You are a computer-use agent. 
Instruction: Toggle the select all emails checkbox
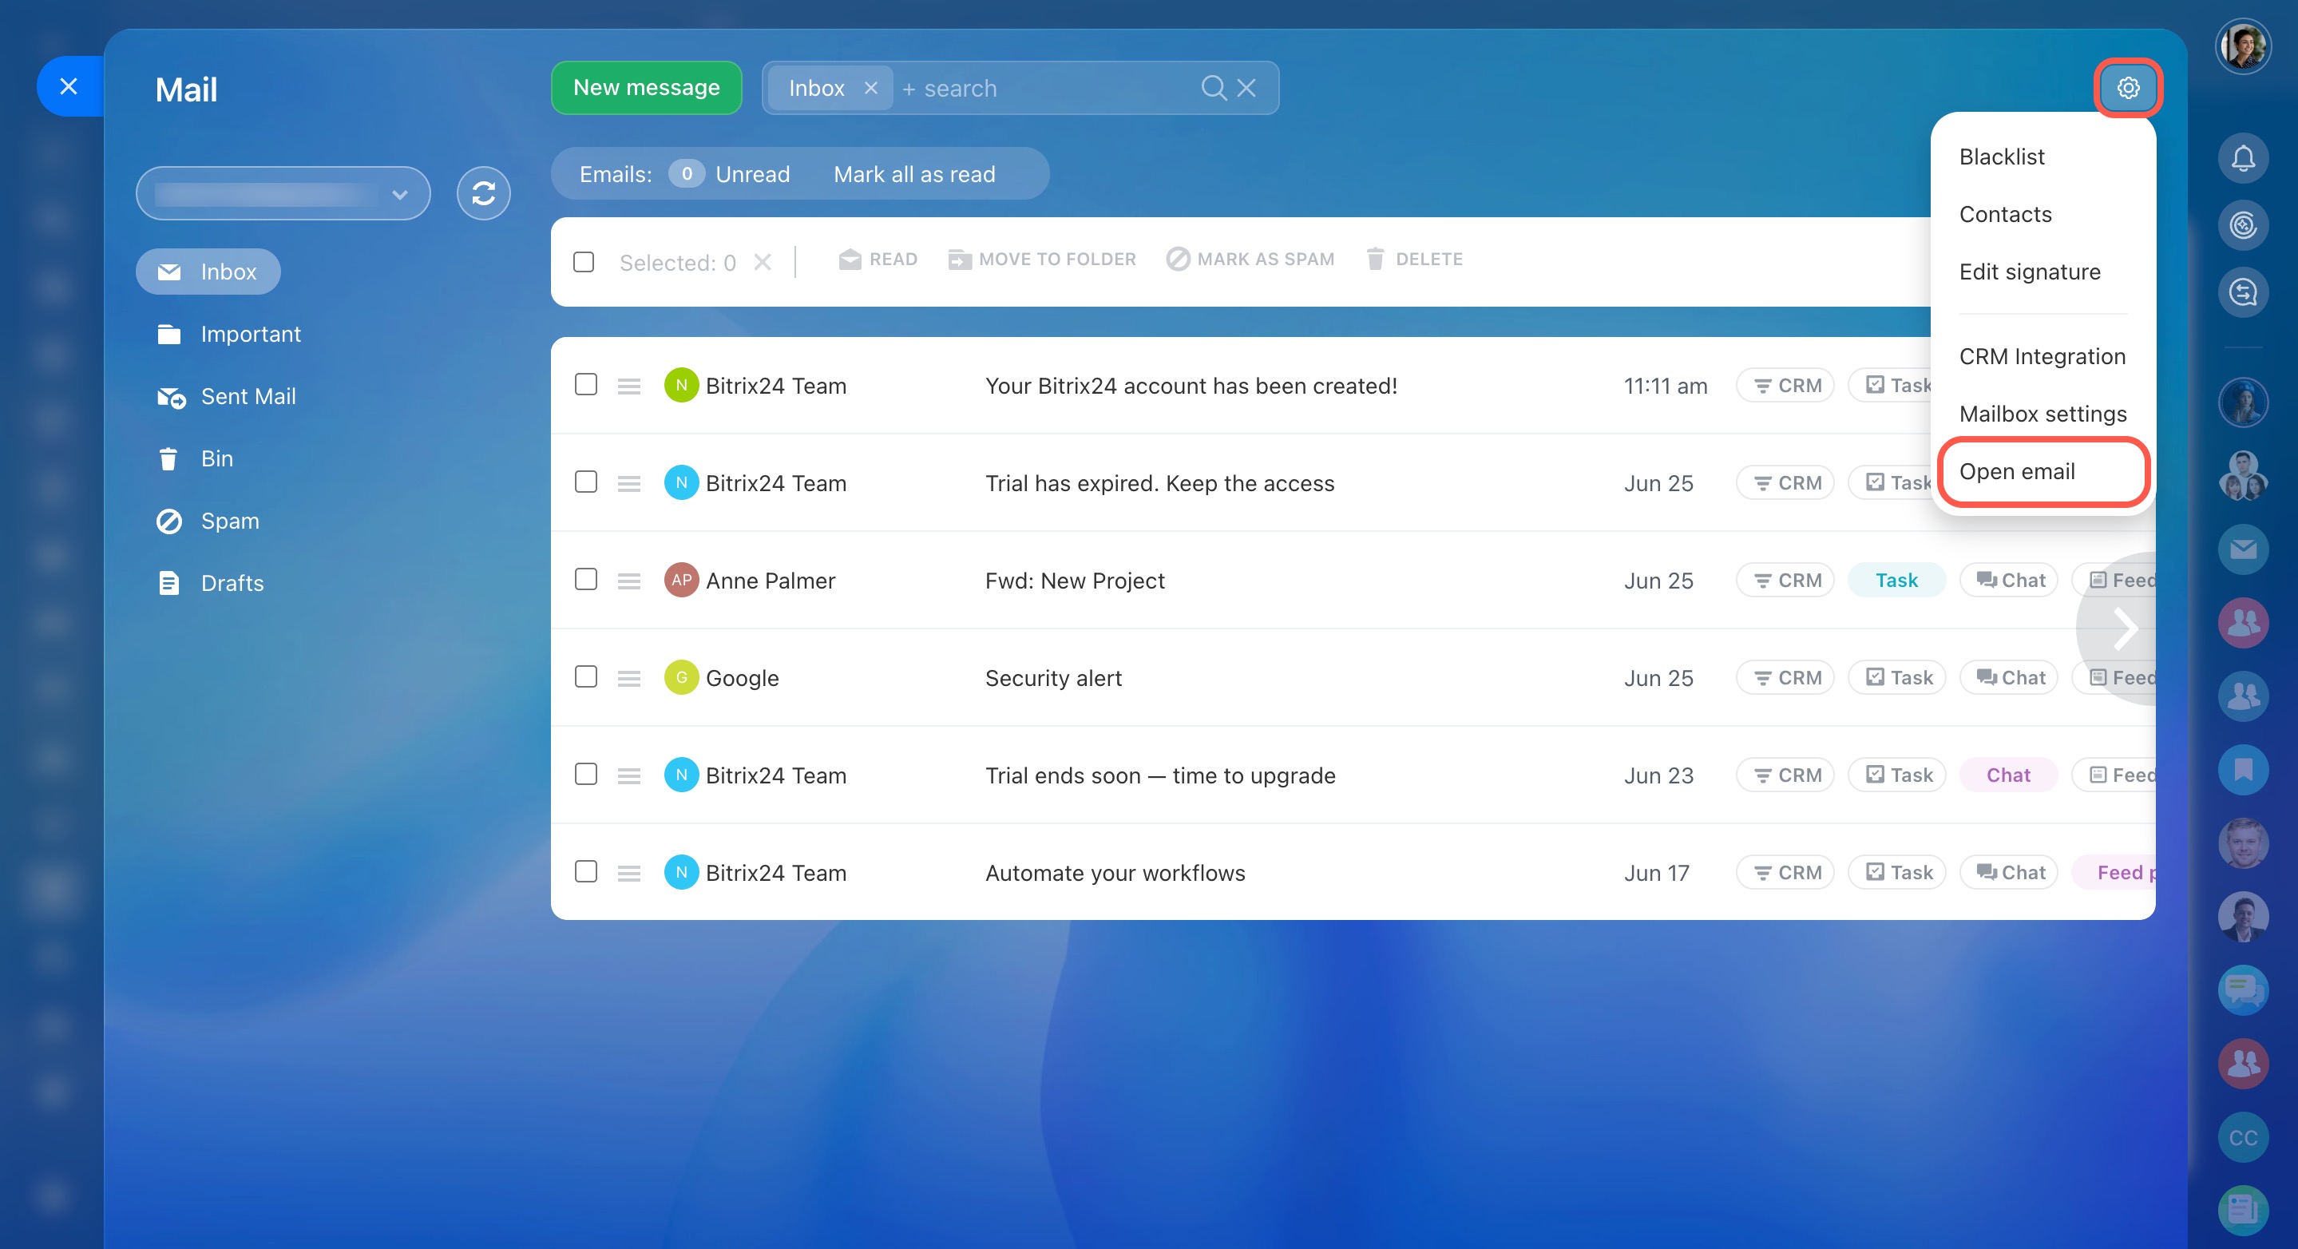pos(584,262)
